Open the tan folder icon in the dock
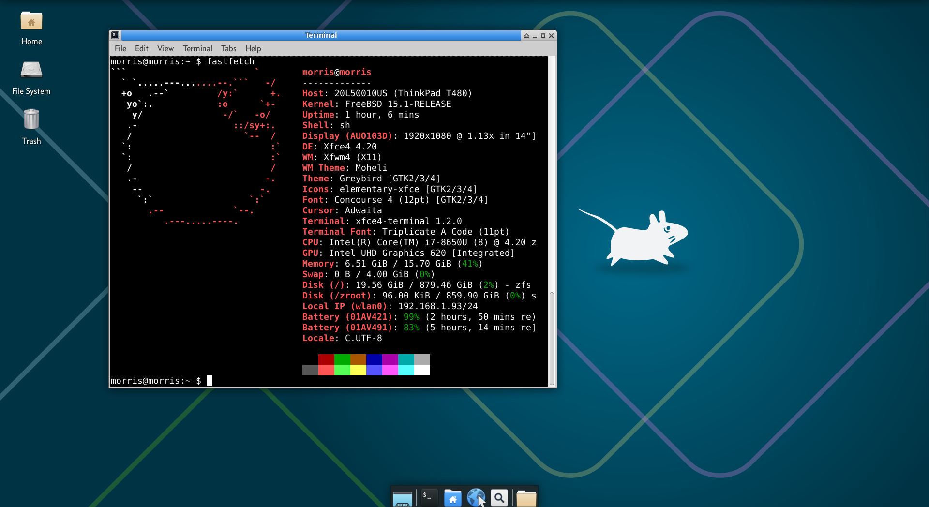 (526, 498)
